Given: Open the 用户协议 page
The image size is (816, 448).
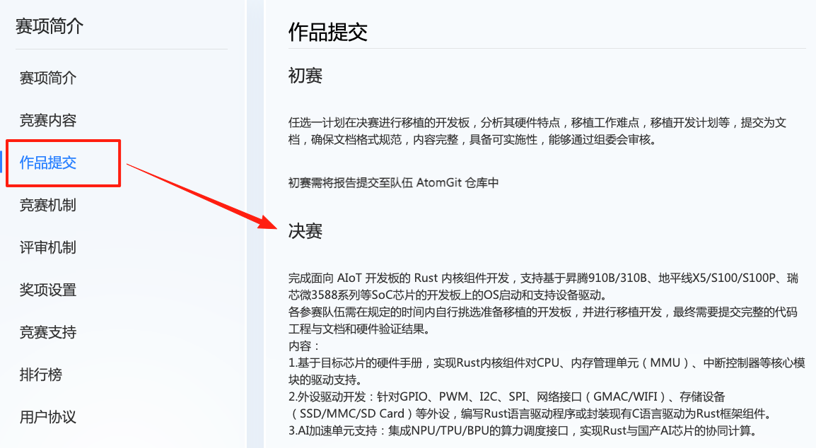Looking at the screenshot, I should [48, 417].
